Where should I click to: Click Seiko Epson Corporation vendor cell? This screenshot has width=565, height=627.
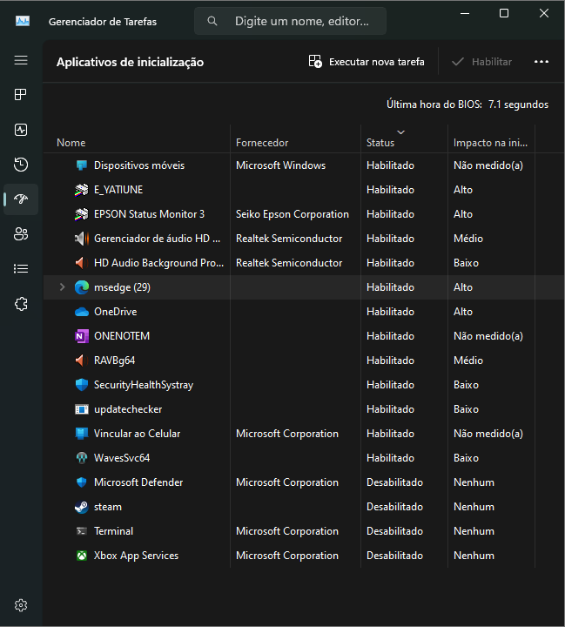(293, 214)
